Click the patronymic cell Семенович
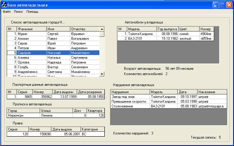Image resolution: width=234 pixels, height=146 pixels. [x=85, y=67]
